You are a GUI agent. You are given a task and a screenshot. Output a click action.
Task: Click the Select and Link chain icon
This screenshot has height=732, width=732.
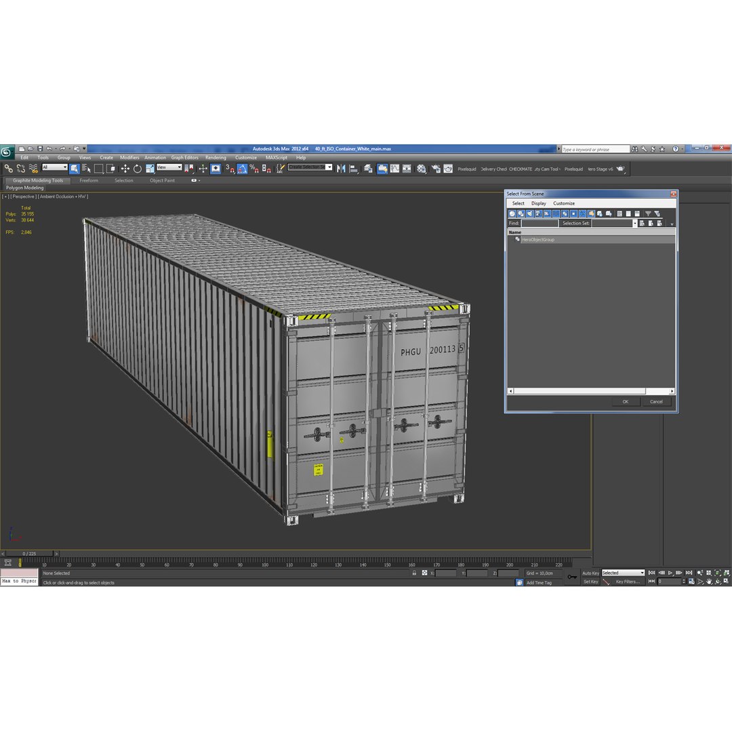(x=8, y=169)
